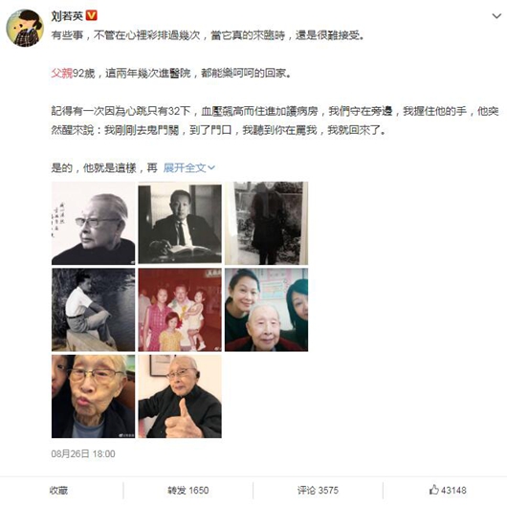Like the post using thumbs-up icon
507x505 pixels.
433,490
